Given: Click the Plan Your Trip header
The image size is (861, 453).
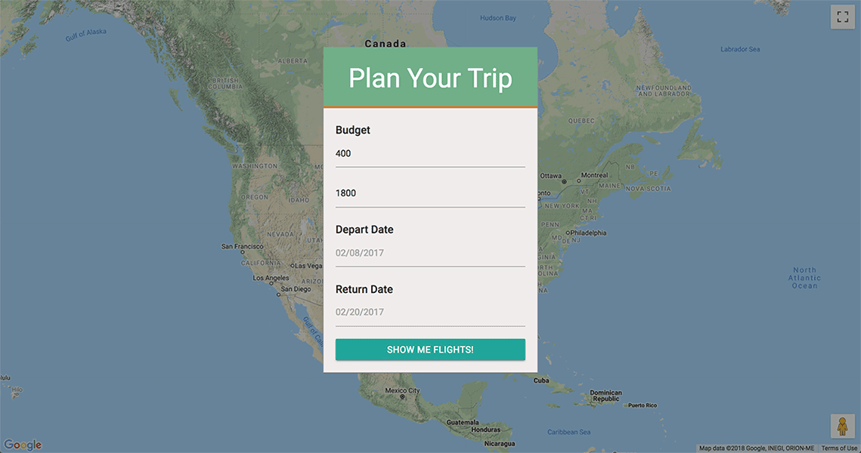Looking at the screenshot, I should tap(430, 77).
